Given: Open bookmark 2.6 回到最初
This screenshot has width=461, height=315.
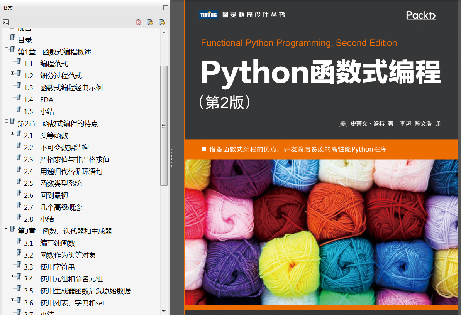Looking at the screenshot, I should tap(46, 195).
